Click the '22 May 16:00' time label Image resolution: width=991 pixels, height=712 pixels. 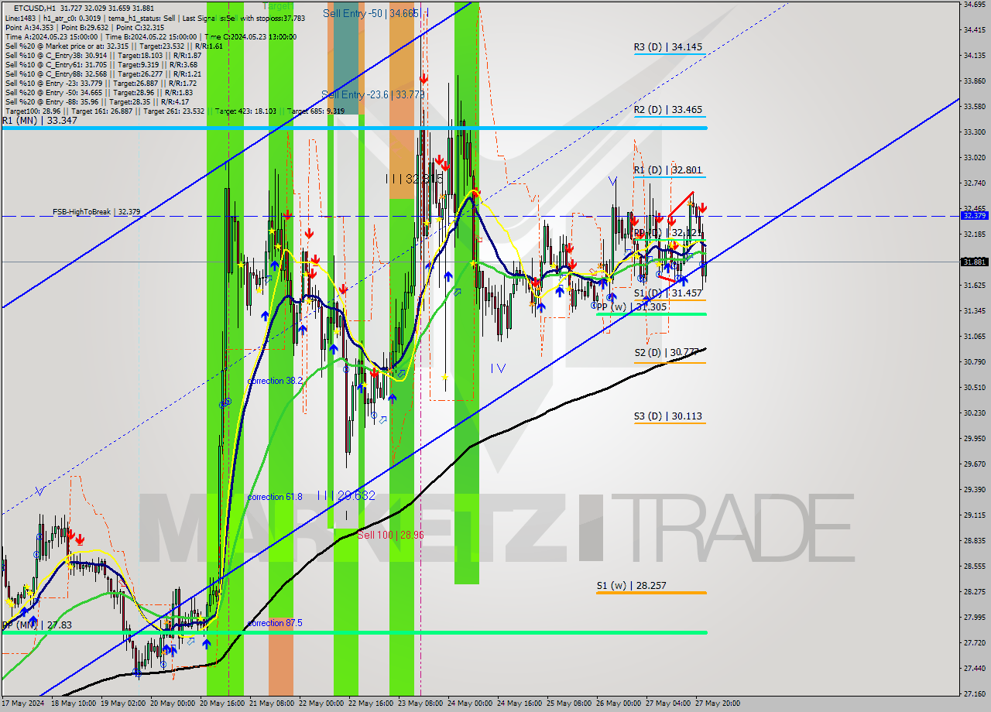(371, 703)
